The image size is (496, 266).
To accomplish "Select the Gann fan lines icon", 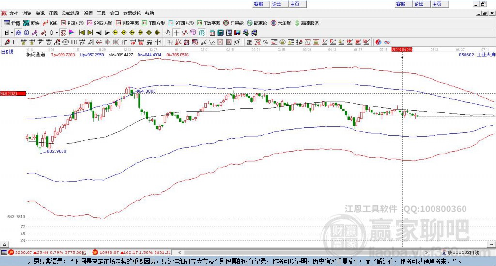I will click(x=178, y=42).
